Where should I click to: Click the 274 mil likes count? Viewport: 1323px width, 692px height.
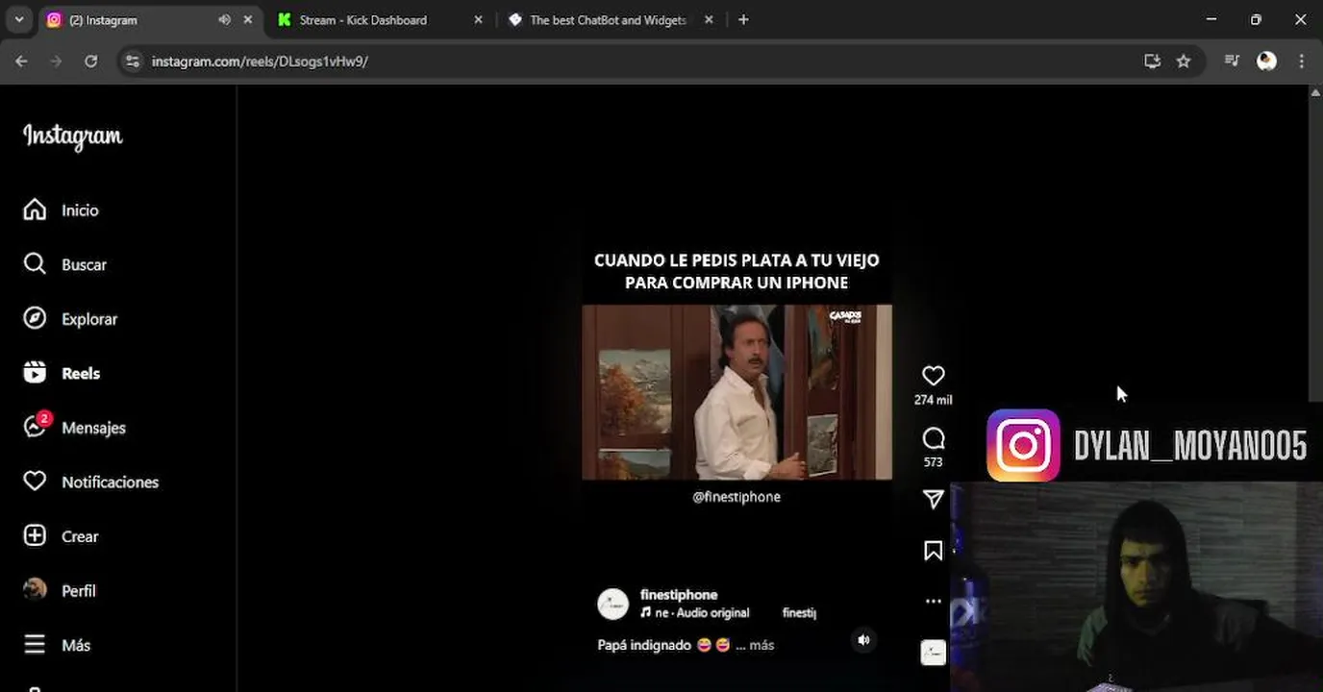[x=933, y=400]
